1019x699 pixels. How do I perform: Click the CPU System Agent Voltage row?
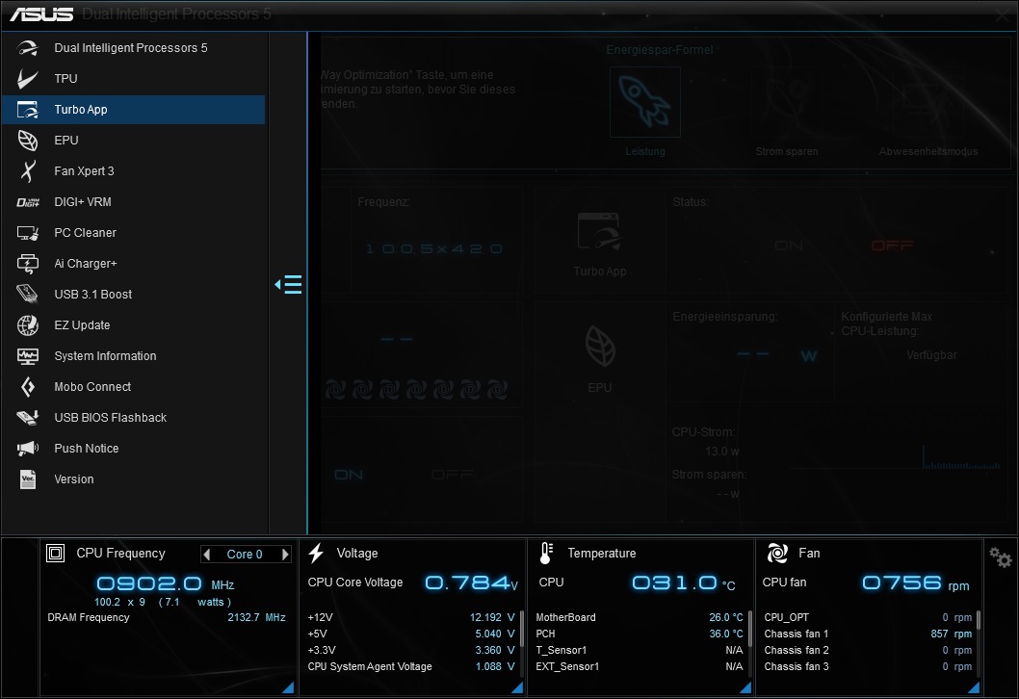coord(411,666)
